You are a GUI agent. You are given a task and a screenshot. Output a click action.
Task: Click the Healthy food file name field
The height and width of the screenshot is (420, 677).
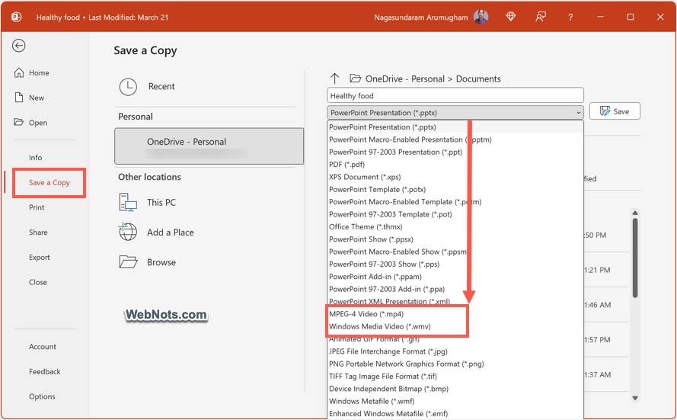[x=455, y=95]
